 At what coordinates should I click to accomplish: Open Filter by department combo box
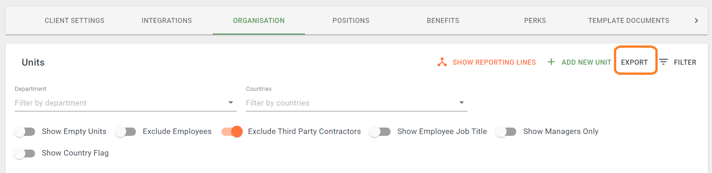(x=125, y=103)
